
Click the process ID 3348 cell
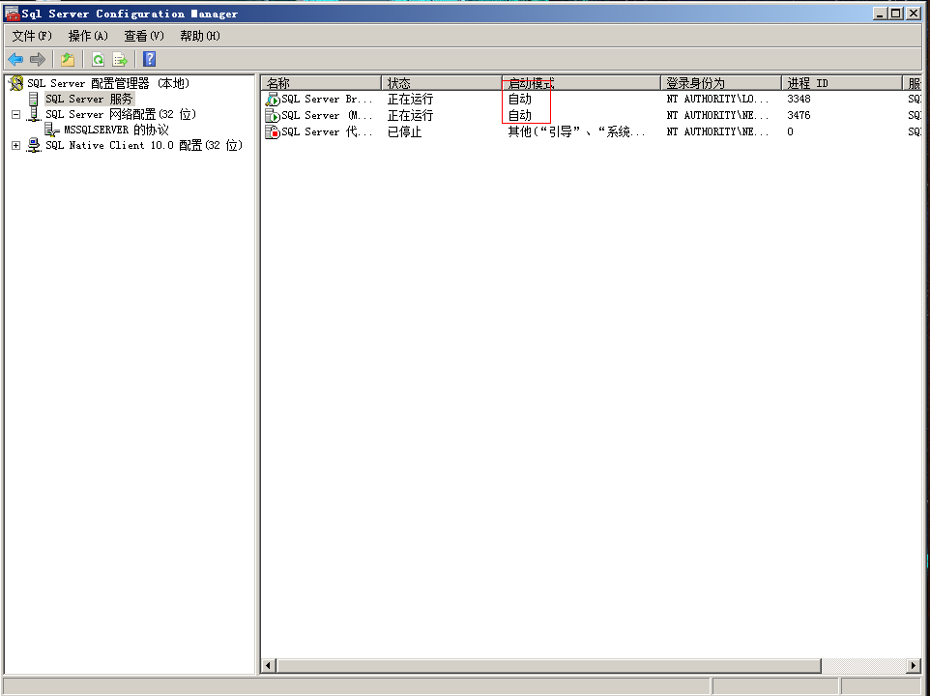(x=799, y=99)
